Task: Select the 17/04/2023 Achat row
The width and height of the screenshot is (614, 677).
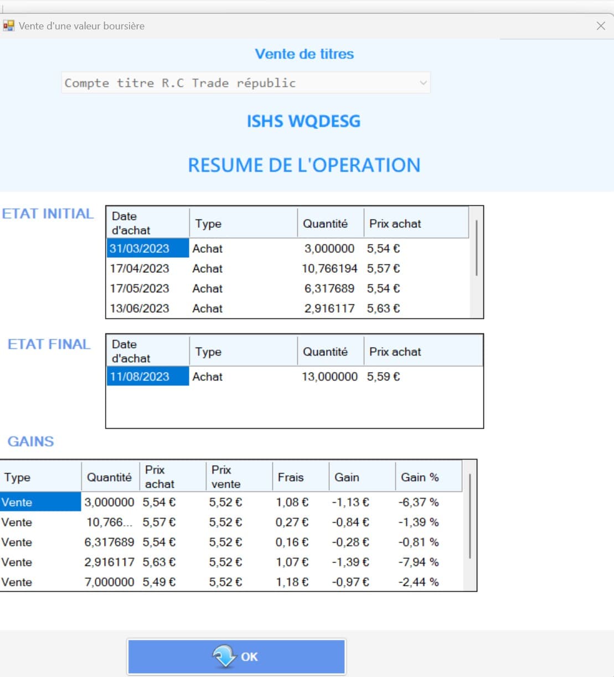Action: pyautogui.click(x=288, y=268)
